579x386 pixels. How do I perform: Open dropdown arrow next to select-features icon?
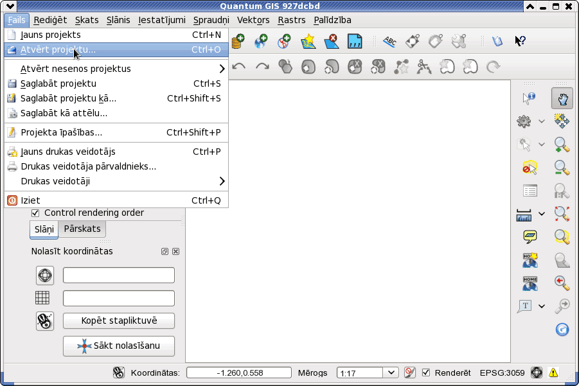[541, 145]
